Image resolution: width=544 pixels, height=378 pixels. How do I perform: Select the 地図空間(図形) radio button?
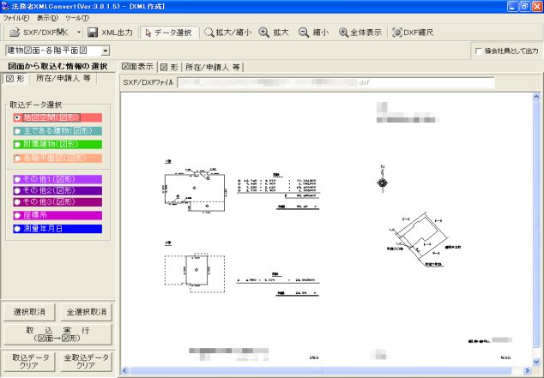17,117
